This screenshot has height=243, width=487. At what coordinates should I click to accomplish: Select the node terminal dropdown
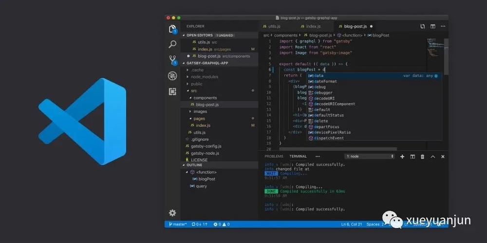[x=370, y=156]
